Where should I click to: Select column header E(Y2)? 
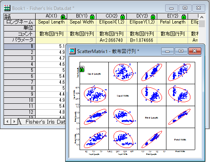(x=172, y=16)
